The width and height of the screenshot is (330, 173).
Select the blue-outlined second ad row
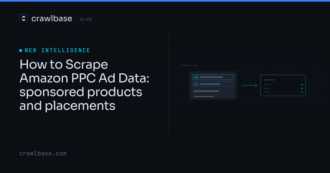(213, 84)
